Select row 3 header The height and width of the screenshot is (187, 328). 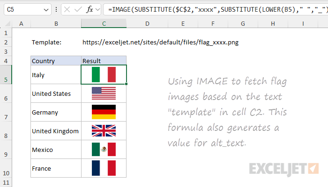coord(6,51)
